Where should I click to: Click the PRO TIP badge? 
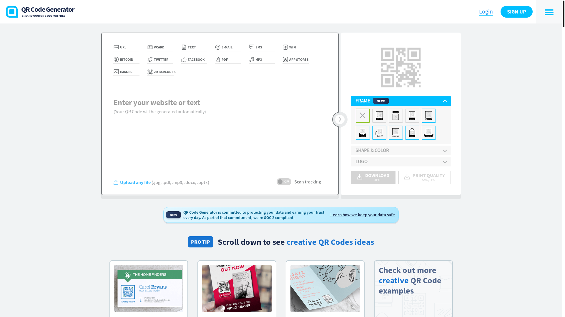pyautogui.click(x=200, y=242)
